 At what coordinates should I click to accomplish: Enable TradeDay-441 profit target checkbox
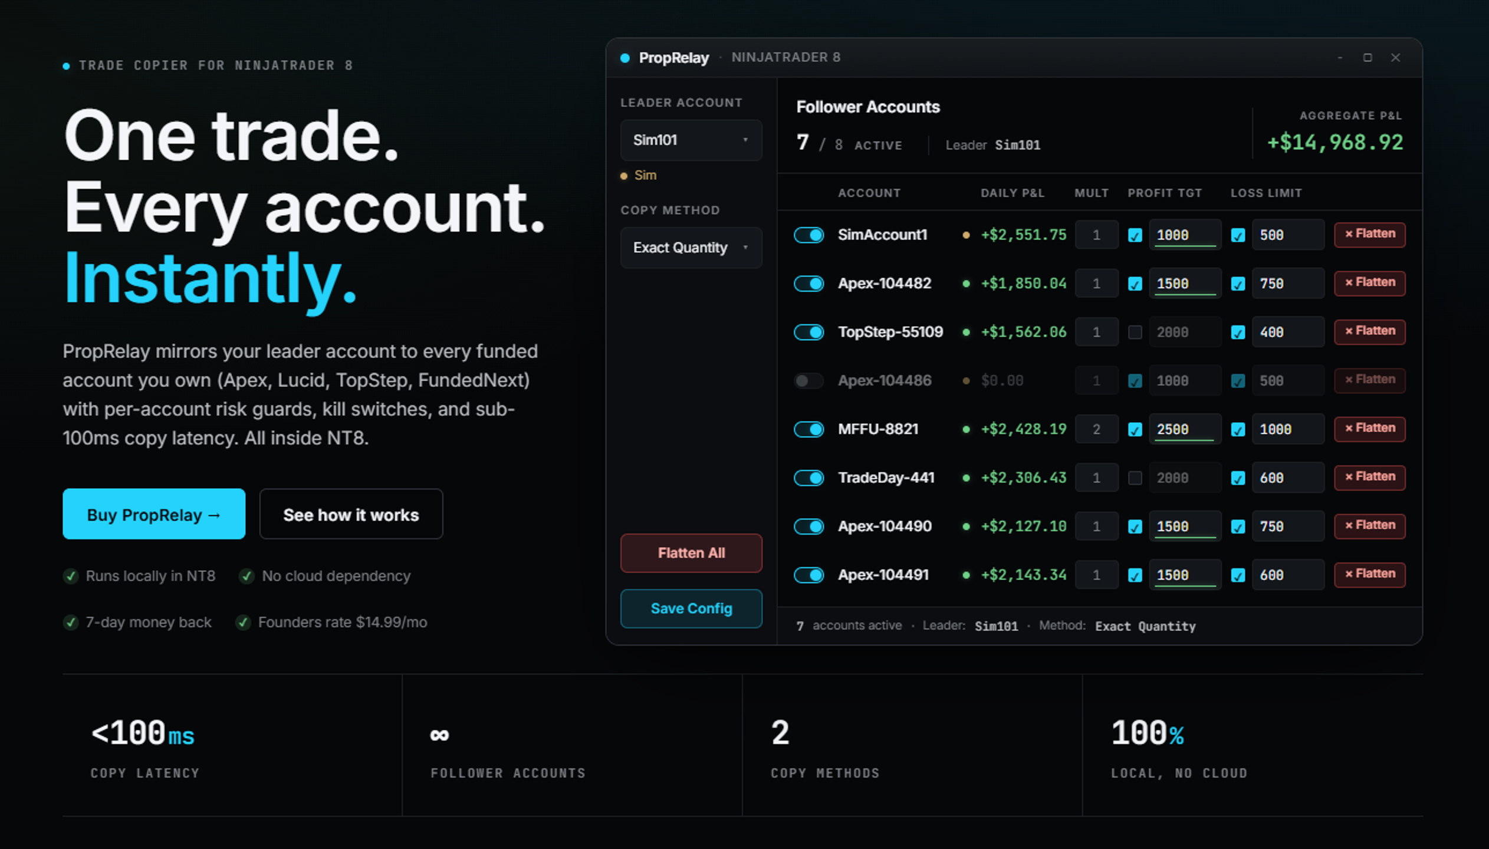(1135, 478)
